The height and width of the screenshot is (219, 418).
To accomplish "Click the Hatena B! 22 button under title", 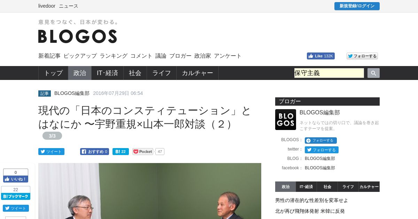I will [x=121, y=152].
